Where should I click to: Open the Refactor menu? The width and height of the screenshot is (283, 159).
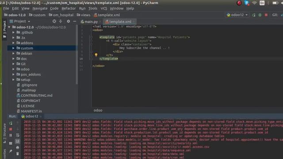69,8
